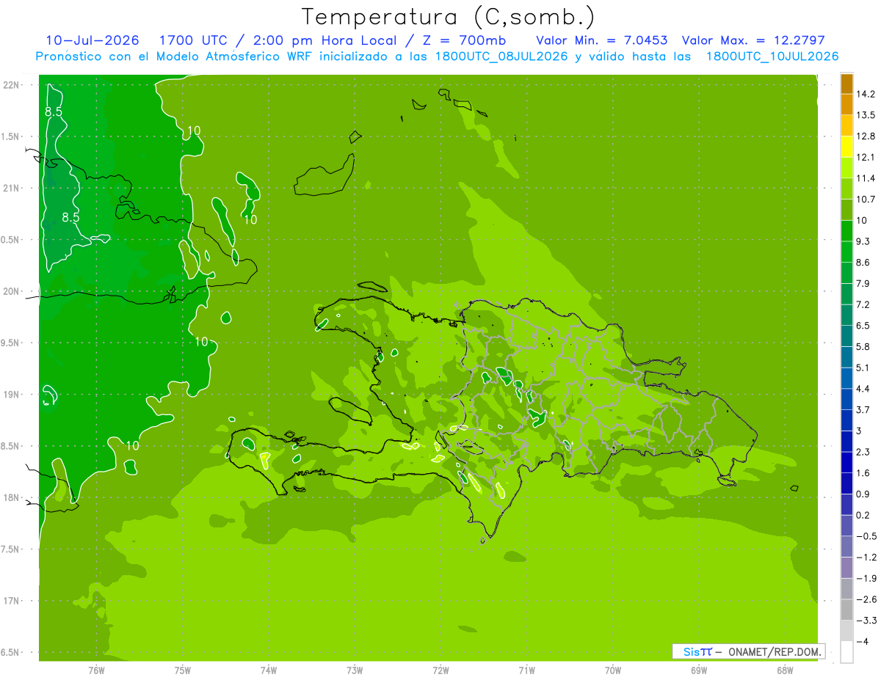Click the colorbar label '-3.3'

click(866, 621)
